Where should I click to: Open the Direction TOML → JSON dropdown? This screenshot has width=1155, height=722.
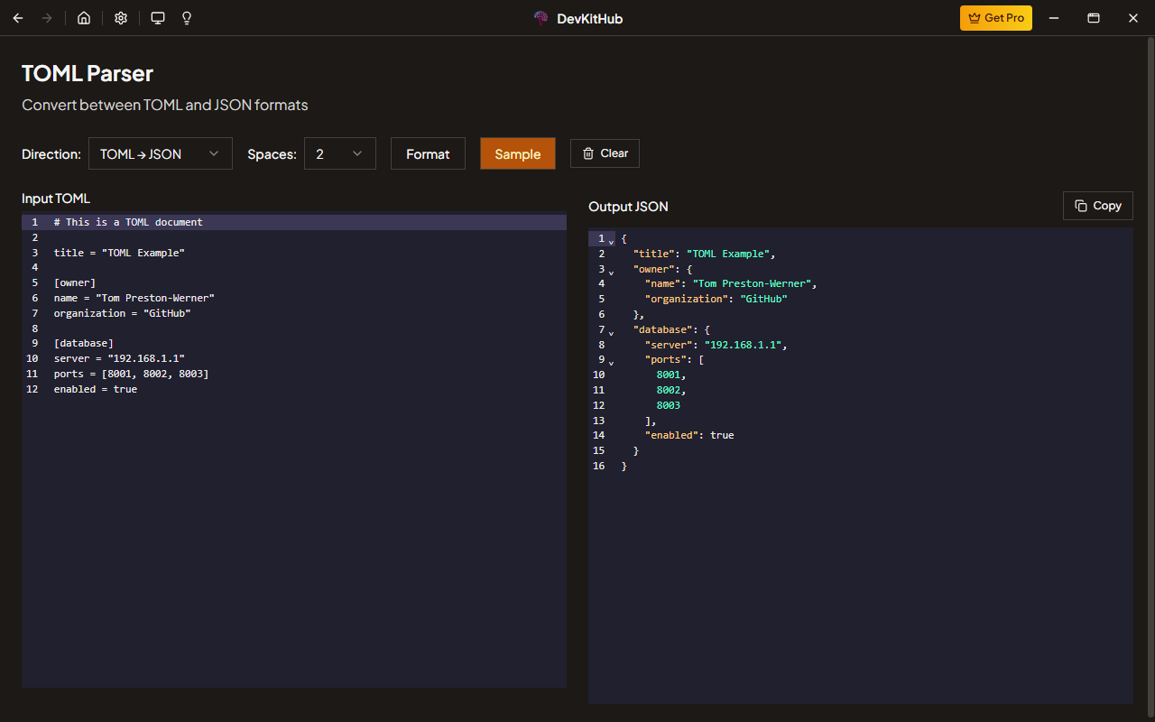click(x=160, y=153)
